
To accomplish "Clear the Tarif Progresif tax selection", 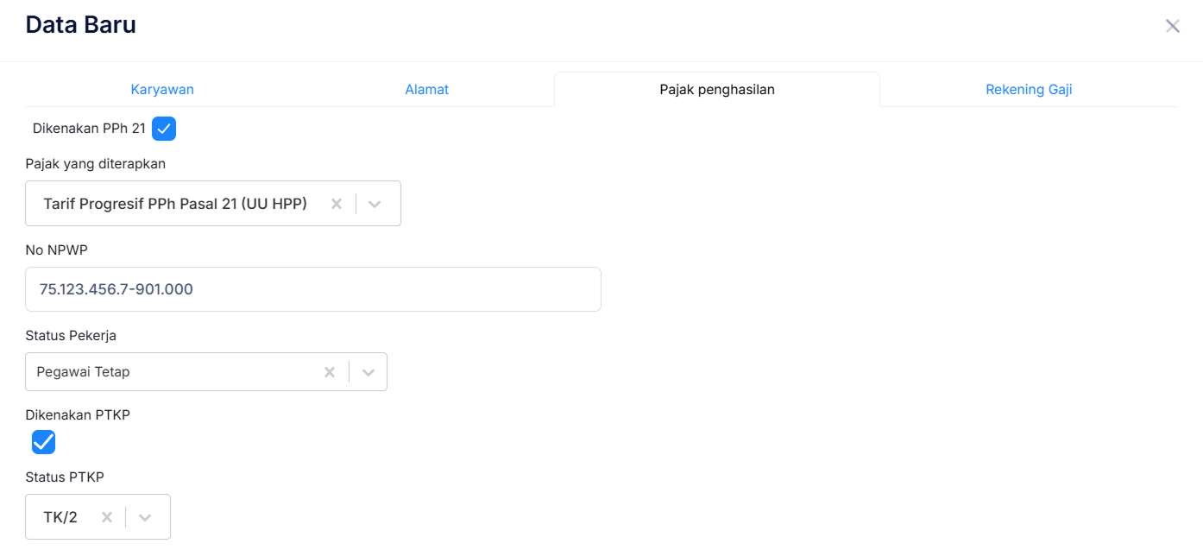I will point(337,204).
